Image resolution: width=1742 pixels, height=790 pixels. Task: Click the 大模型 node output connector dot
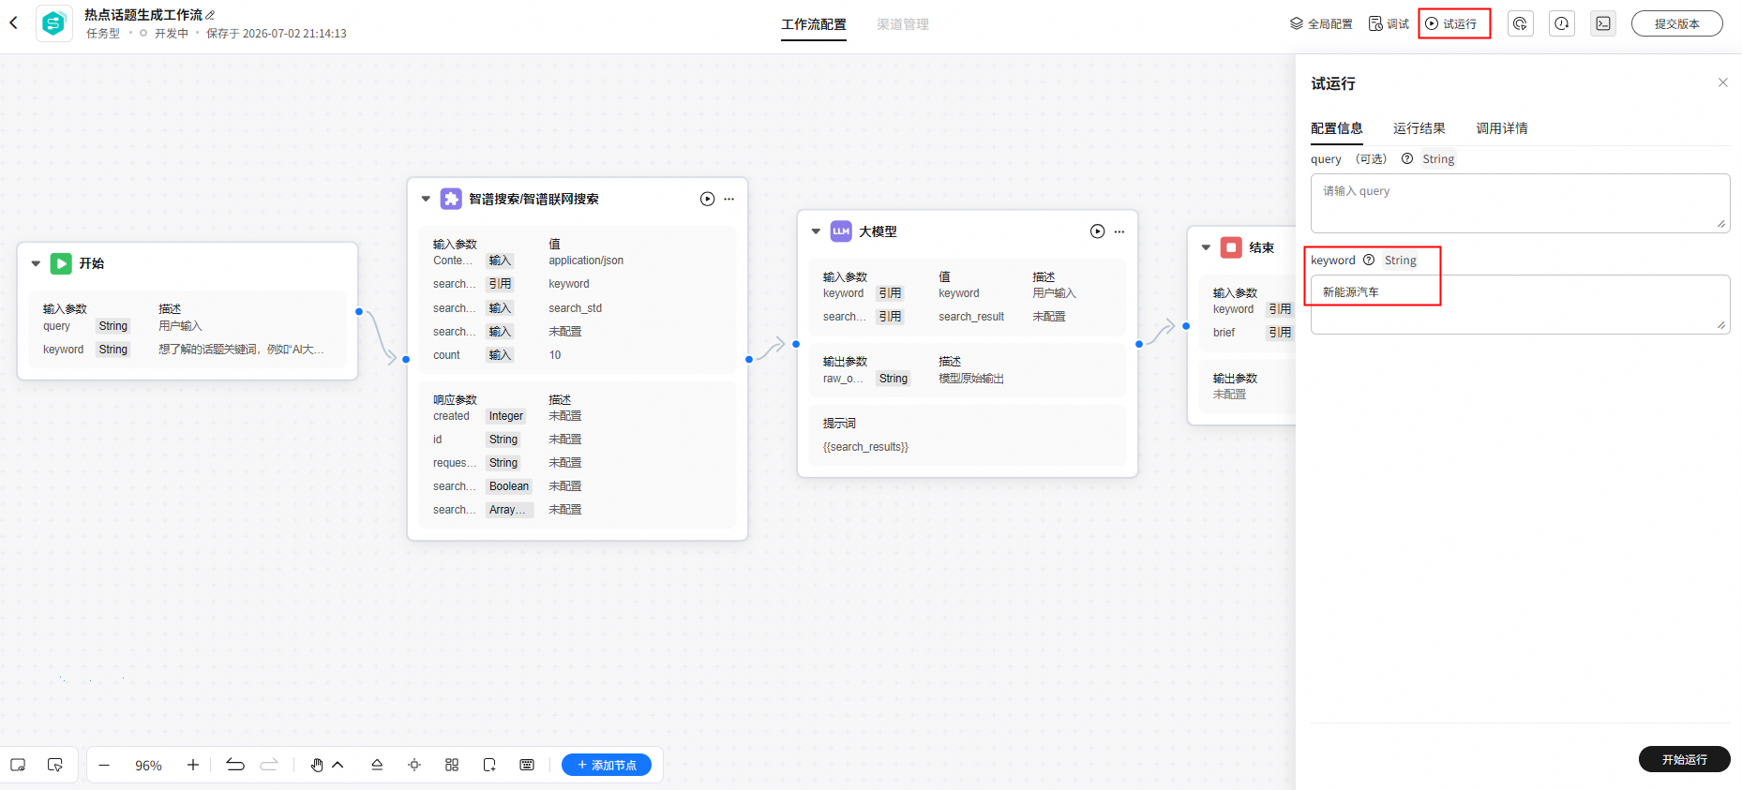click(1139, 344)
